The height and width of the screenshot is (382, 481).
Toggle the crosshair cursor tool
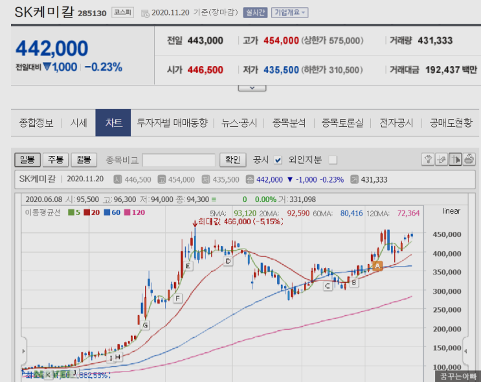tap(455, 159)
